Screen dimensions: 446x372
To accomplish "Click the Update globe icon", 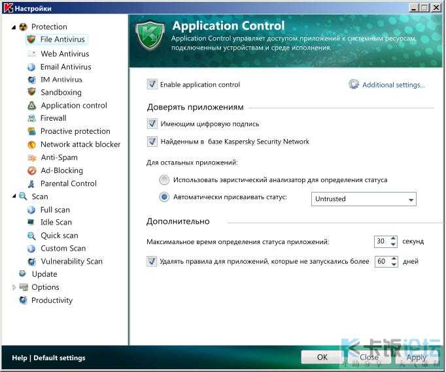I will [22, 273].
